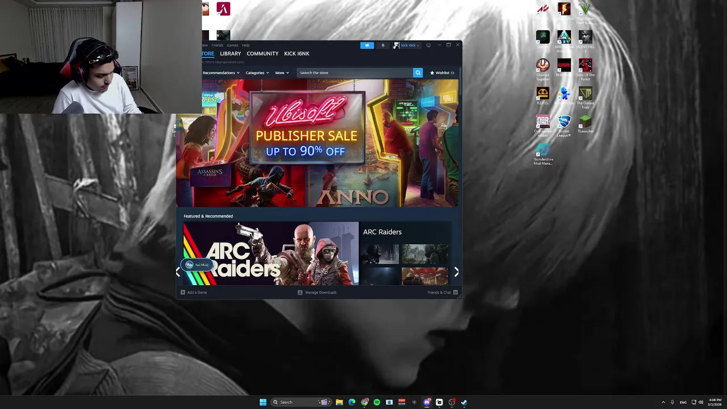727x409 pixels.
Task: Open Thunderstore Mod Manager desktop shortcut
Action: pyautogui.click(x=542, y=154)
